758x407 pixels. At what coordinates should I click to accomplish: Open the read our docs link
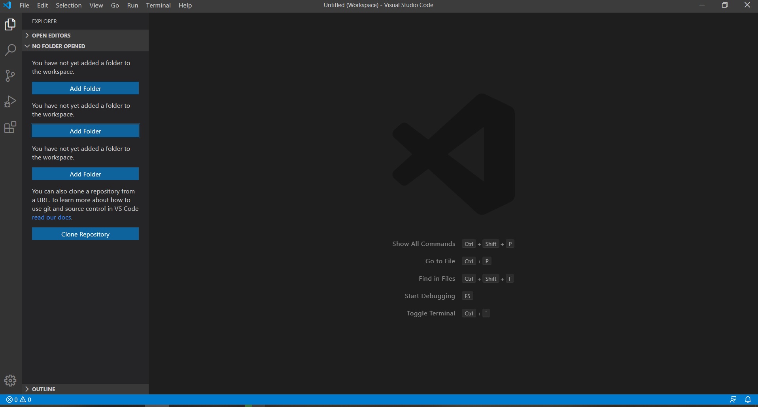point(51,218)
